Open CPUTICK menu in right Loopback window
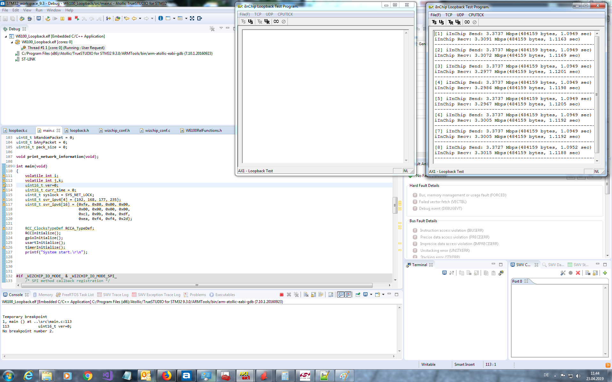This screenshot has width=612, height=382. pyautogui.click(x=476, y=15)
